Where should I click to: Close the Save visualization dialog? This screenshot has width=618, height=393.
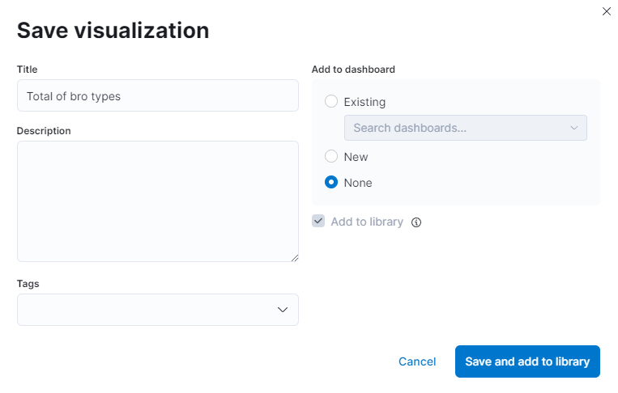click(x=607, y=11)
